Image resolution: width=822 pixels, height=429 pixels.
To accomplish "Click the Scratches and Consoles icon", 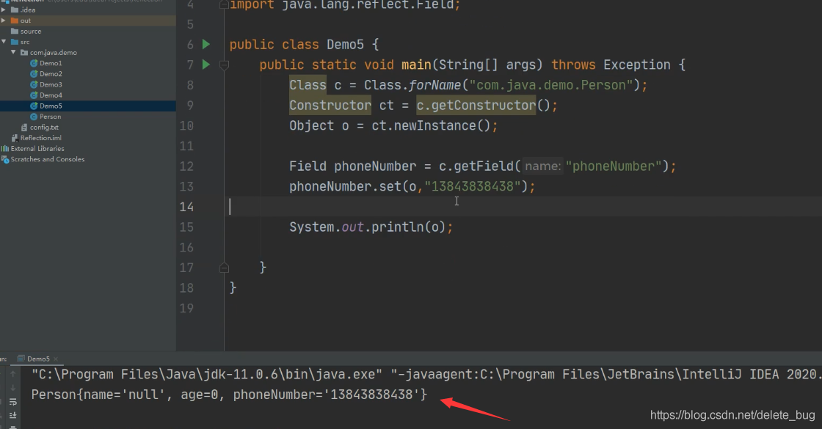I will click(x=5, y=159).
